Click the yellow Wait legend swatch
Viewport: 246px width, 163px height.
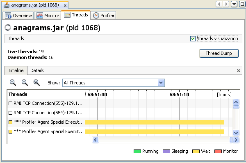[x=196, y=152]
